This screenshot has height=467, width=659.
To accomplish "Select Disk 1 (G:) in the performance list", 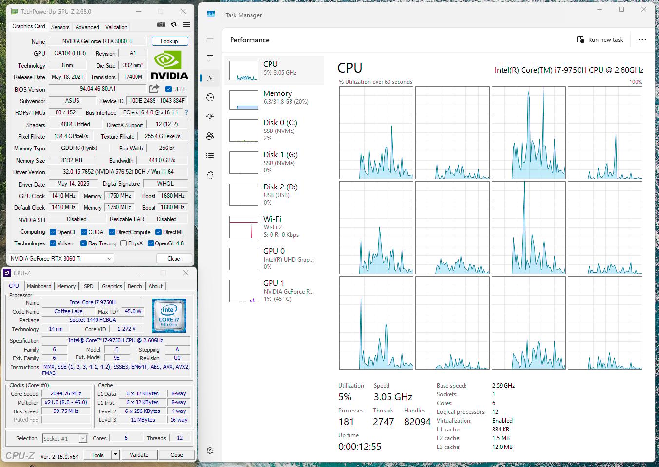I will [x=274, y=163].
